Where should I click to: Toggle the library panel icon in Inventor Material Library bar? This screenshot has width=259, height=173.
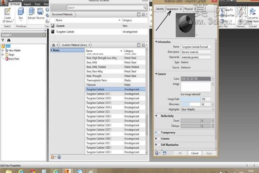(x=139, y=45)
